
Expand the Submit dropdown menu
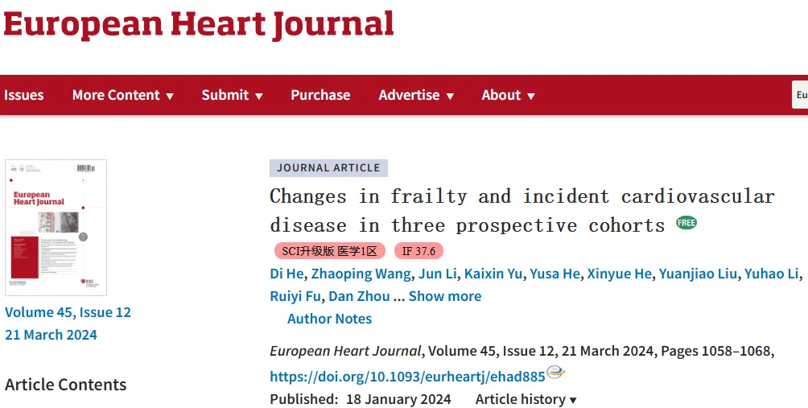click(x=232, y=95)
